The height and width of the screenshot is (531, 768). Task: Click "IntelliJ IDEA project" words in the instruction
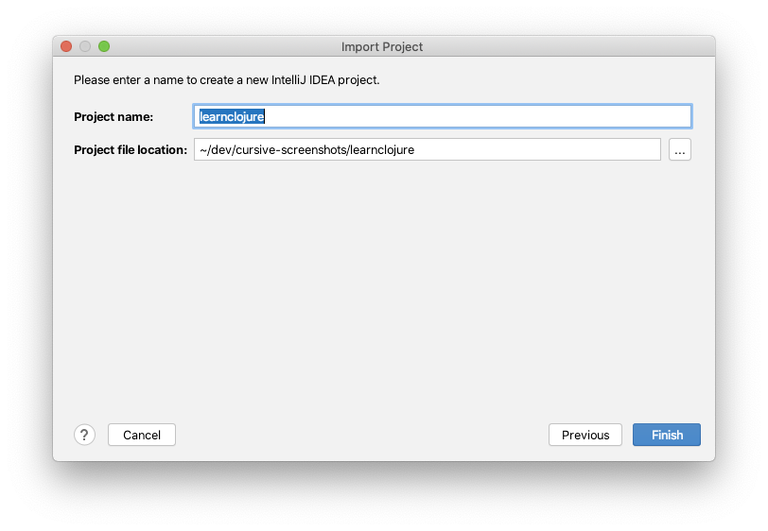(x=325, y=79)
